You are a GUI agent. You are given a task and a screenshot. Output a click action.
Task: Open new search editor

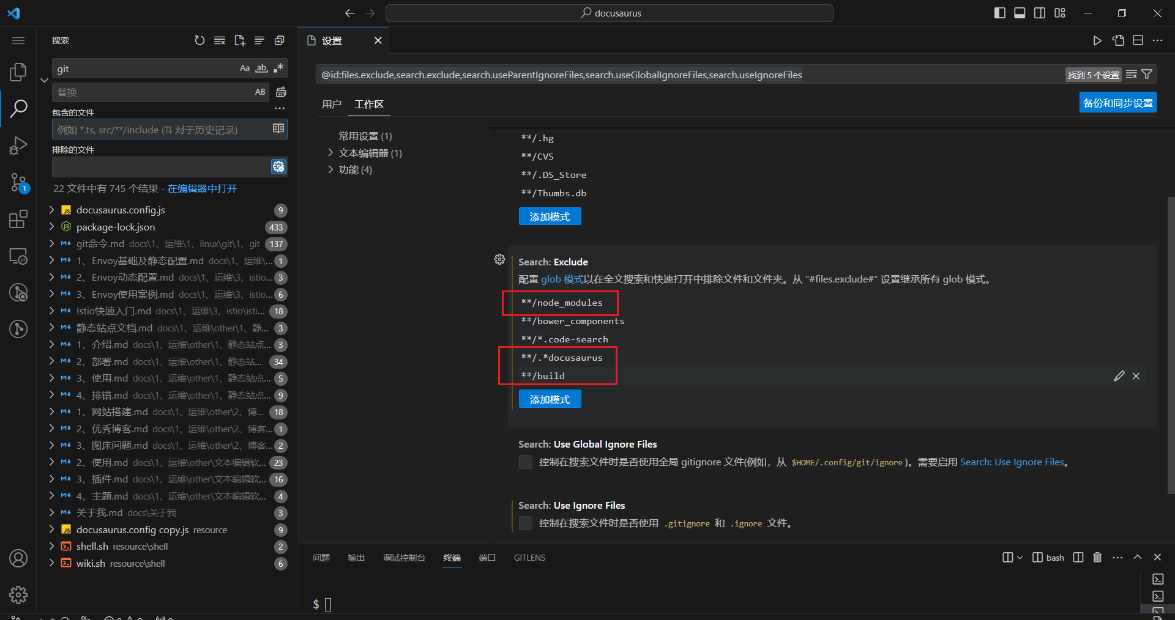(x=239, y=40)
